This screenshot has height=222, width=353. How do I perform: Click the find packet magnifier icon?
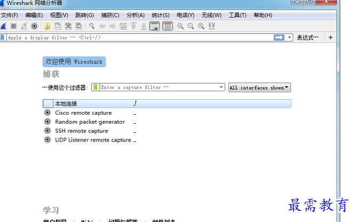92,26
